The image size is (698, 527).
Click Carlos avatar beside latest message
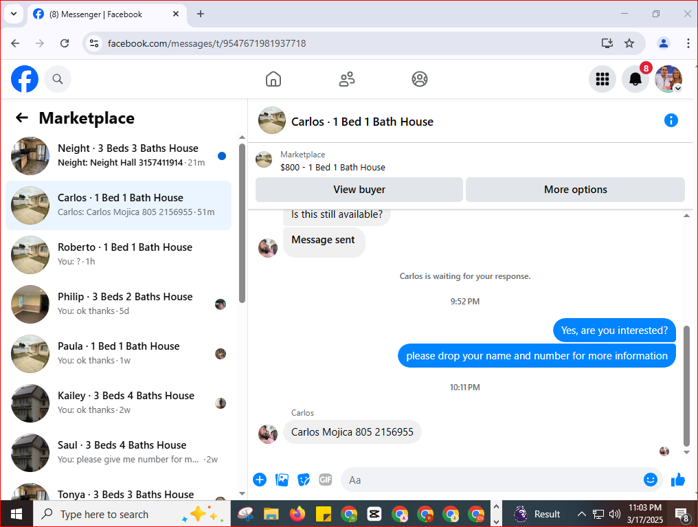(x=267, y=434)
